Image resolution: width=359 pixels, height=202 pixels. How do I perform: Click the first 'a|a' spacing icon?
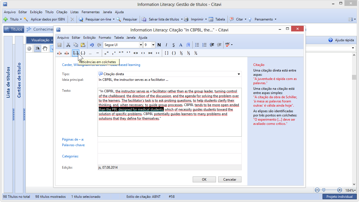click(59, 53)
